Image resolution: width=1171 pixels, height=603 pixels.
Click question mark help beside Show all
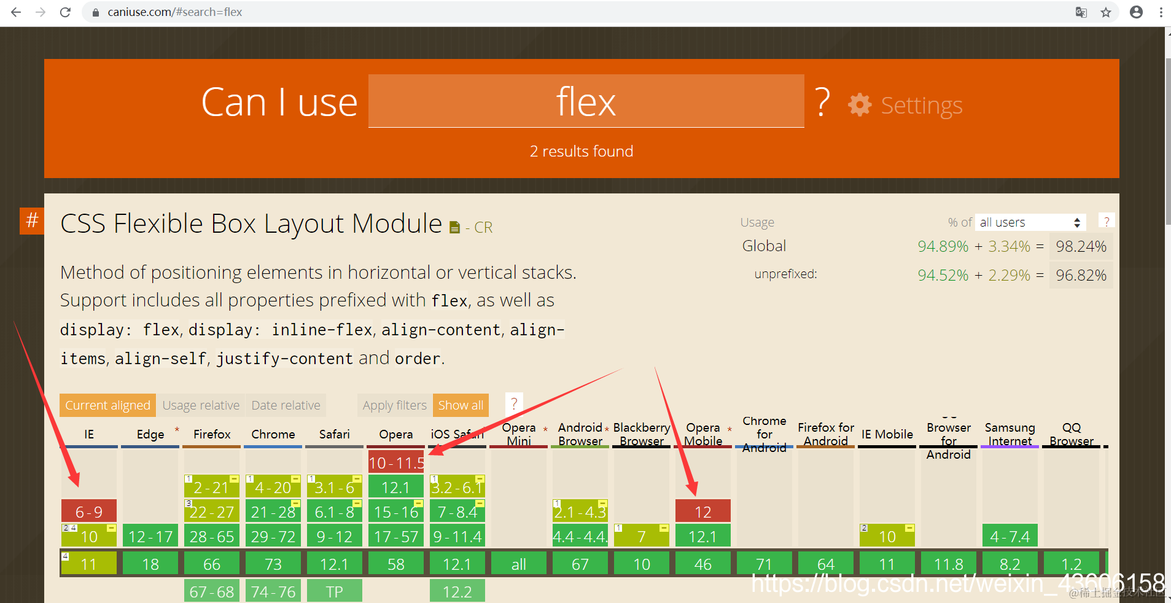click(514, 404)
